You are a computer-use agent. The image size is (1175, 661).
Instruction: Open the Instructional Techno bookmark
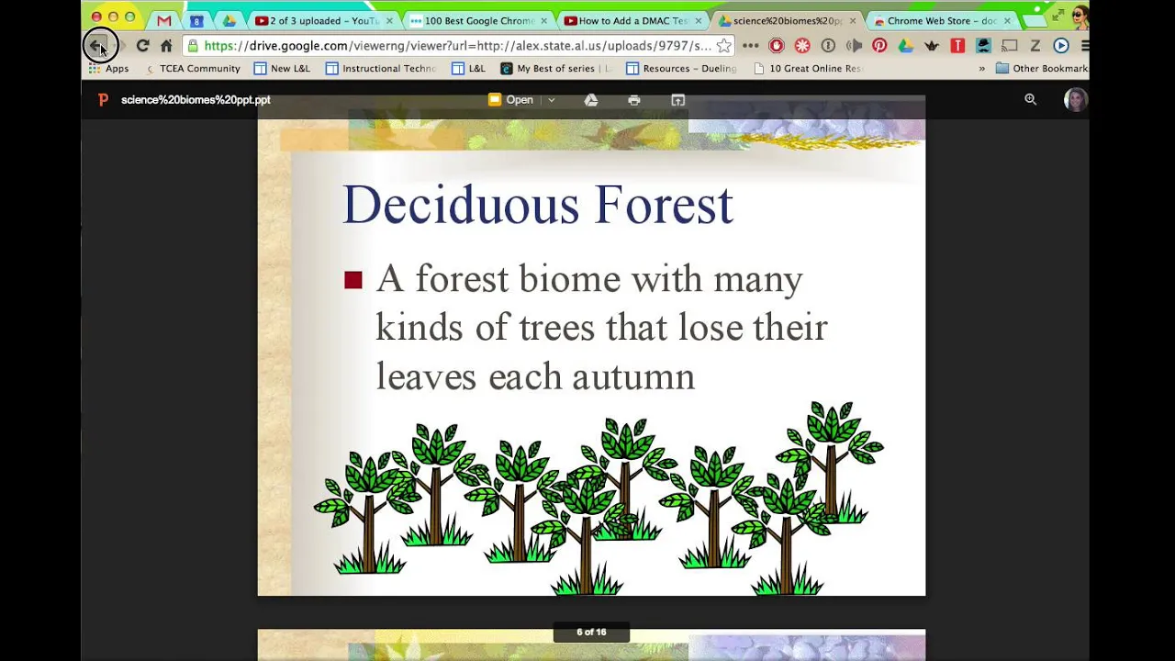380,69
